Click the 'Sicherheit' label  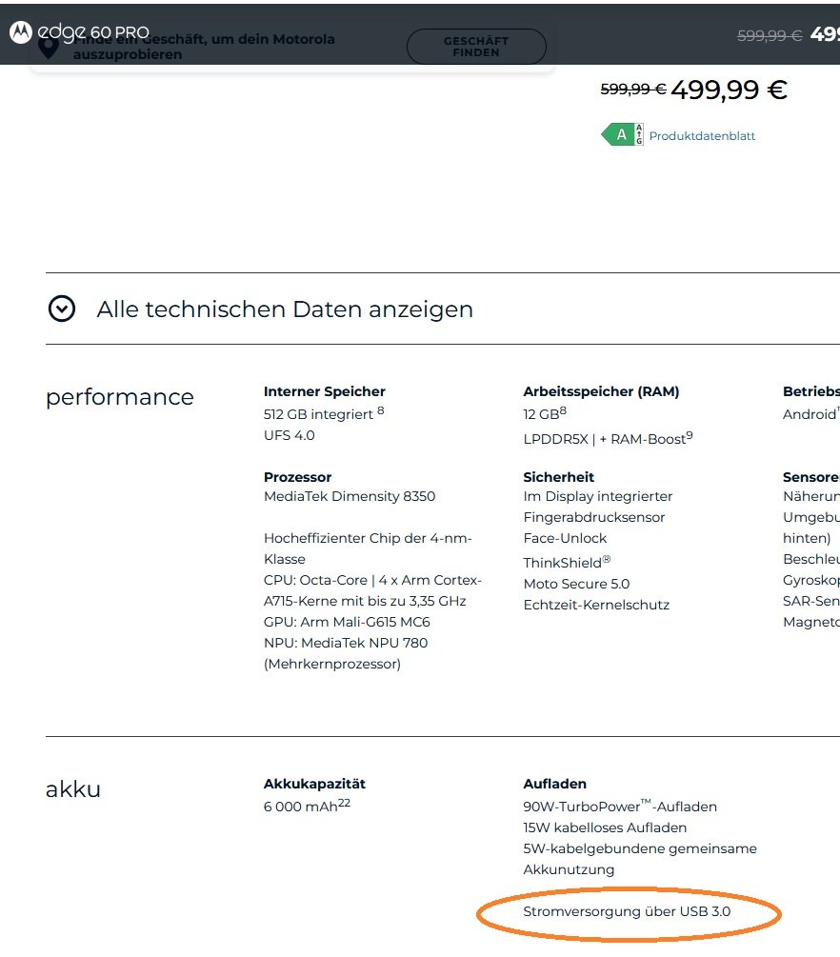pos(559,477)
